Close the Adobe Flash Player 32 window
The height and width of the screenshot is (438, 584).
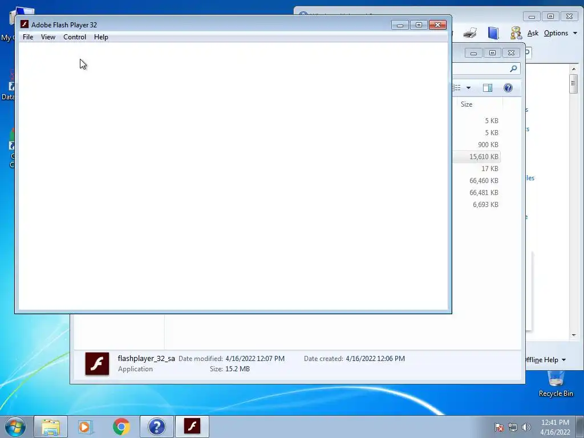pyautogui.click(x=437, y=25)
